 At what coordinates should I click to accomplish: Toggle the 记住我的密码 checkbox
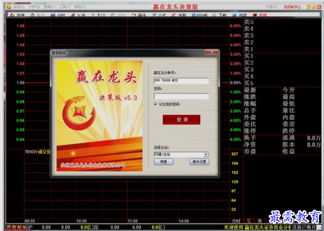click(x=156, y=104)
